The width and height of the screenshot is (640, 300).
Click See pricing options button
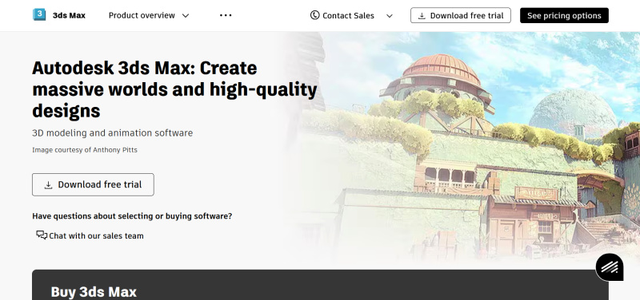click(564, 15)
